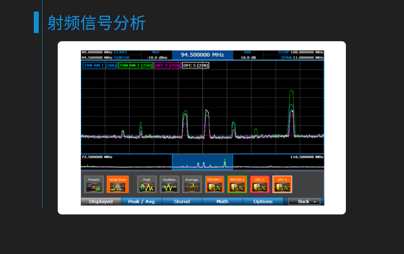Click the highlighted span region in overview strip
Screen dimensions: 404x254
click(202, 162)
